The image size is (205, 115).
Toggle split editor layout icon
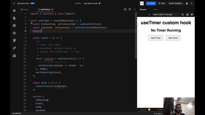click(x=125, y=10)
